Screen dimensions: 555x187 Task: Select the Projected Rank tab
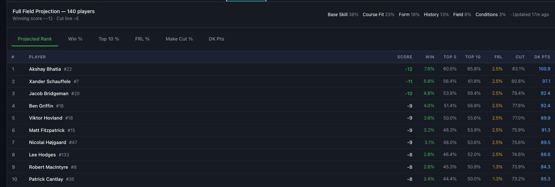pyautogui.click(x=35, y=39)
